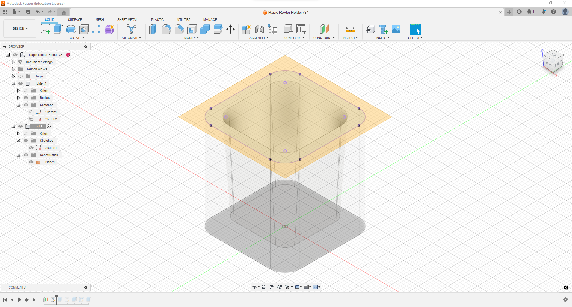Click the New Component icon
This screenshot has width=572, height=307.
pyautogui.click(x=246, y=29)
